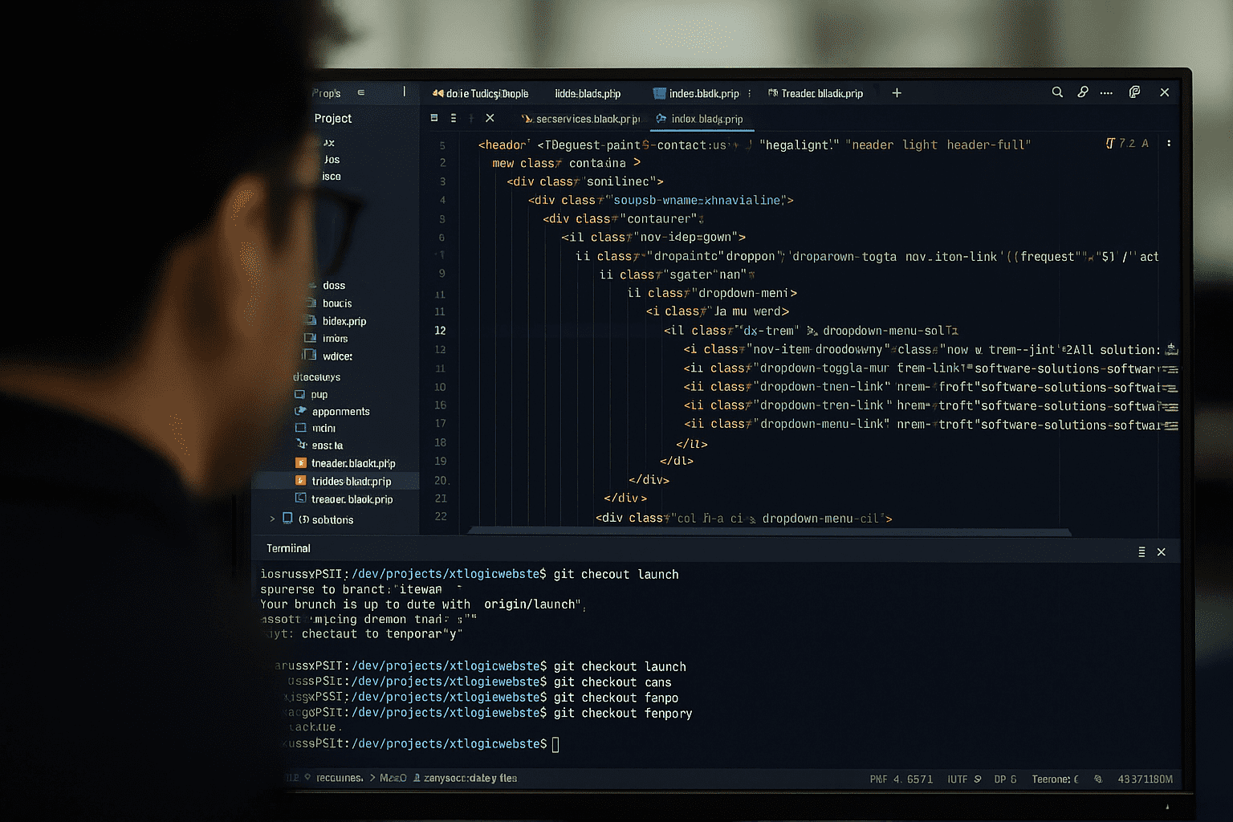Click highlighted line number 12 in the gutter
Screen dimensions: 1233x822
coord(440,330)
